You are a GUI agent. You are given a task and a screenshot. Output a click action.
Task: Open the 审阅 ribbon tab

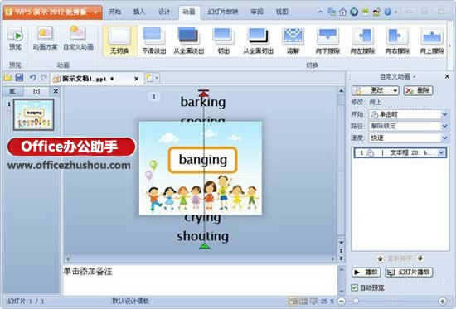tap(257, 12)
